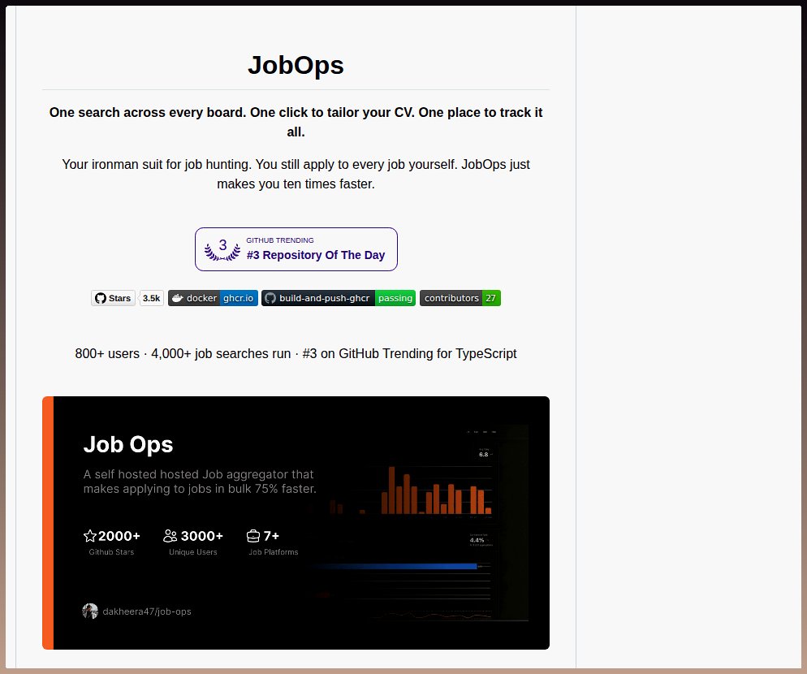Click the 'Job Ops' banner title
Viewport: 807px width, 674px height.
point(128,444)
